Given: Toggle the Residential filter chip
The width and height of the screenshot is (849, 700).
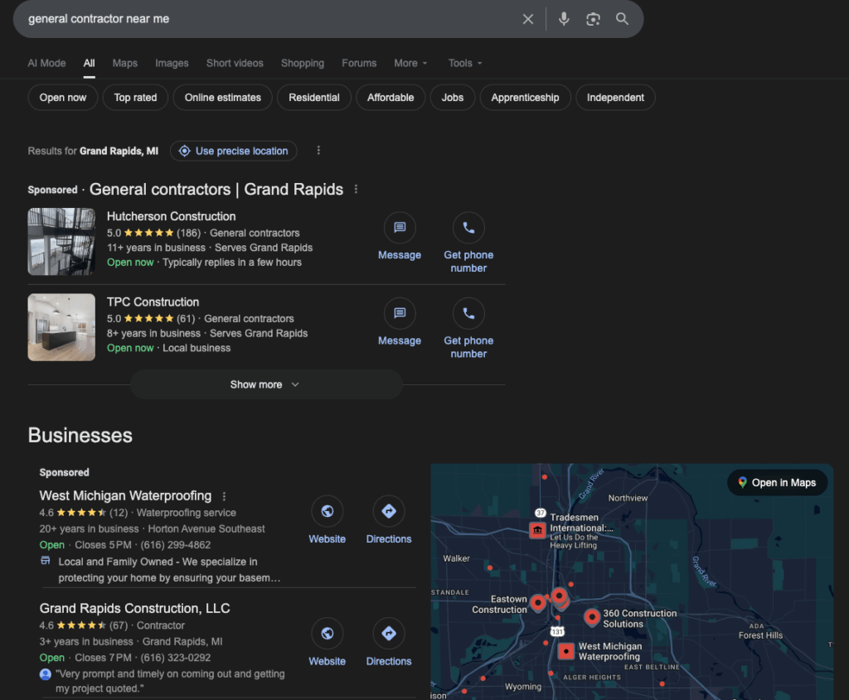Looking at the screenshot, I should coord(314,98).
